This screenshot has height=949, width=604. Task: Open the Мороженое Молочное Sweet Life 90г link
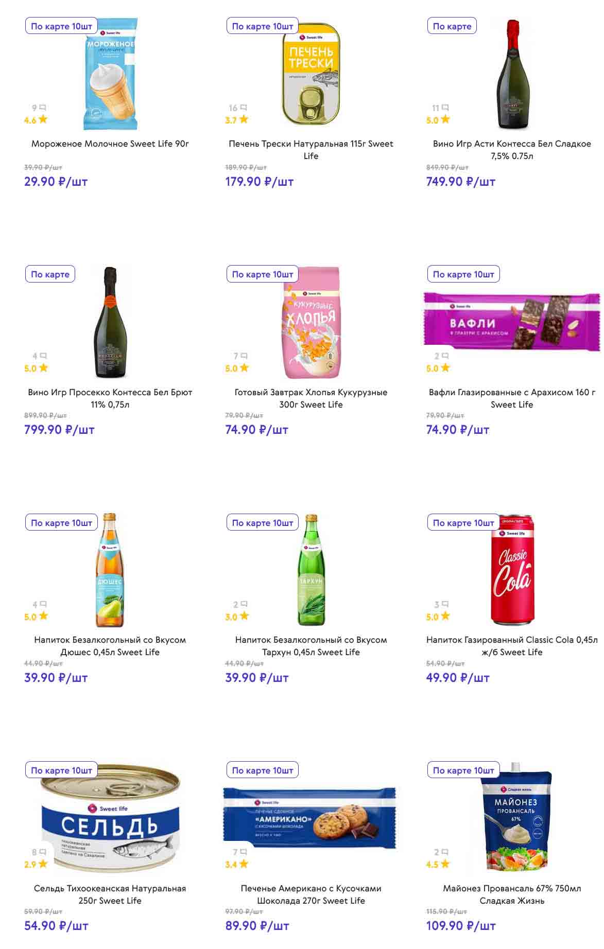(110, 144)
